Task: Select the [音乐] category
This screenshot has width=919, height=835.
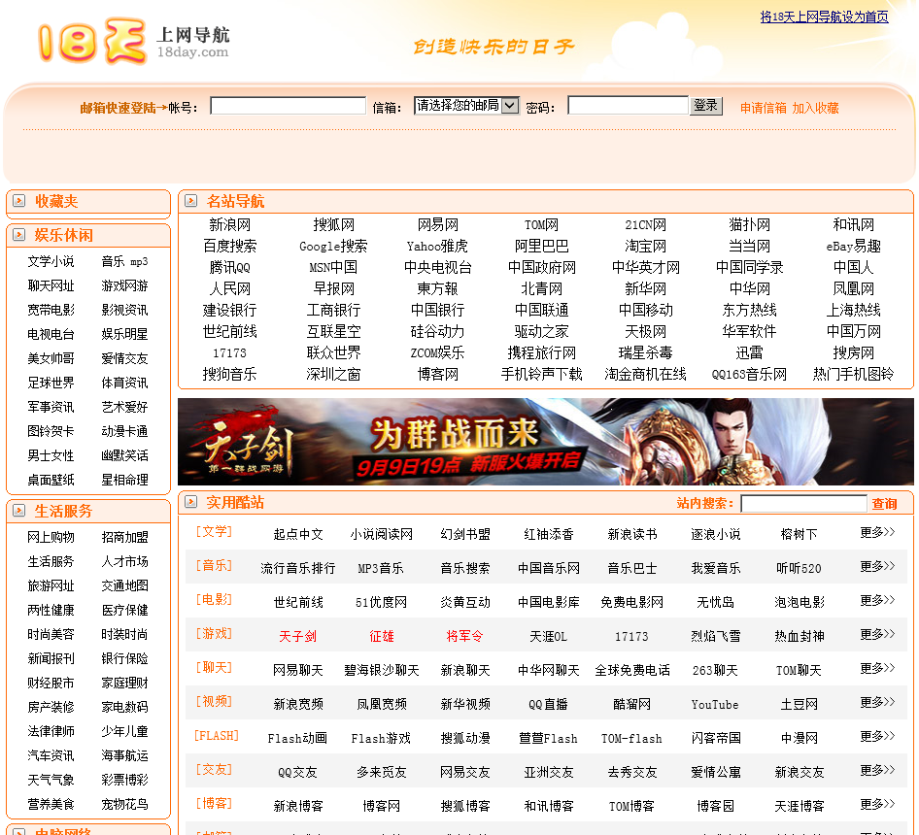Action: coord(214,565)
